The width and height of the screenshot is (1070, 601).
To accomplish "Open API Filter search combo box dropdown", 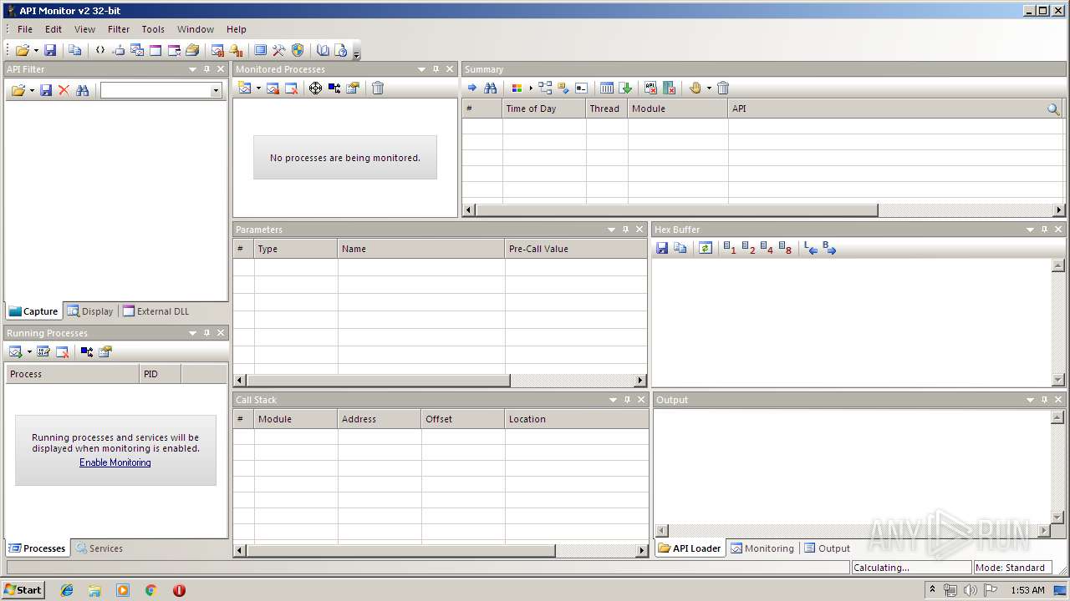I will tap(216, 90).
